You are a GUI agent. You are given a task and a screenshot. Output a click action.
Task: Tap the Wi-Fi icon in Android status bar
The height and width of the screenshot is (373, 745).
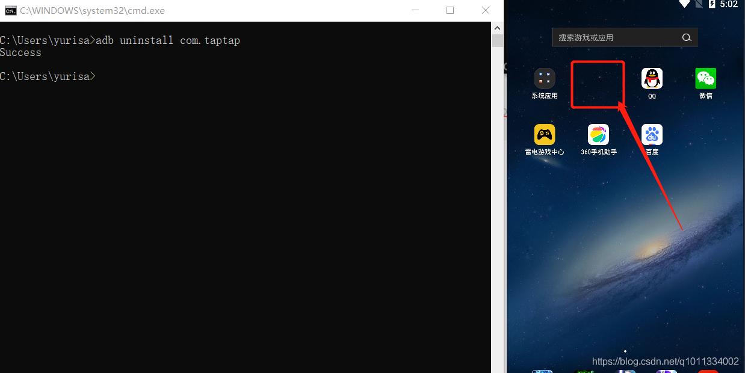[684, 4]
